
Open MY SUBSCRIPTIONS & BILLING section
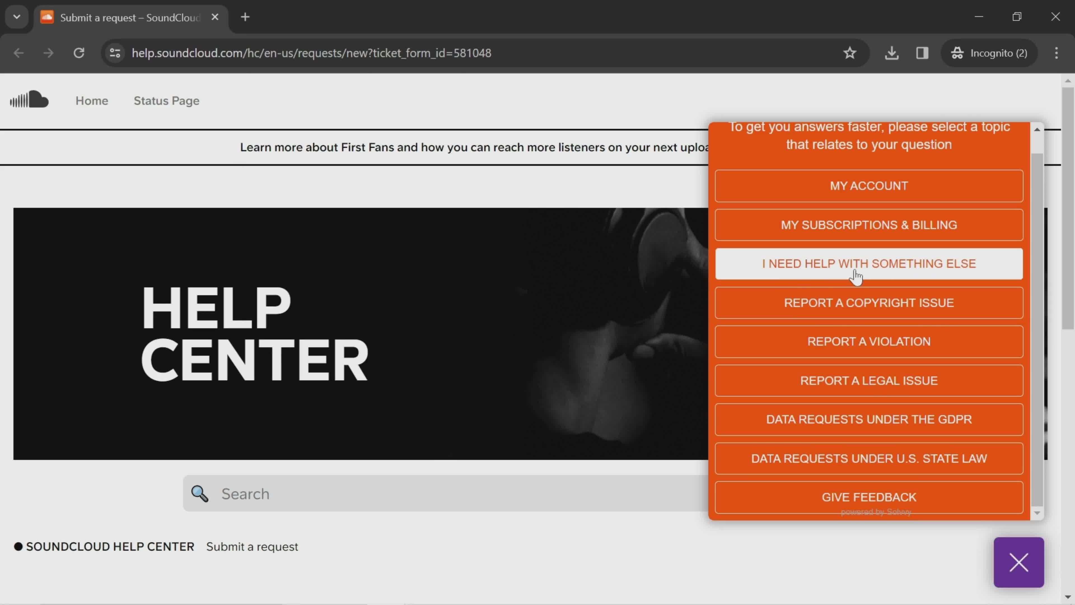[x=869, y=225]
